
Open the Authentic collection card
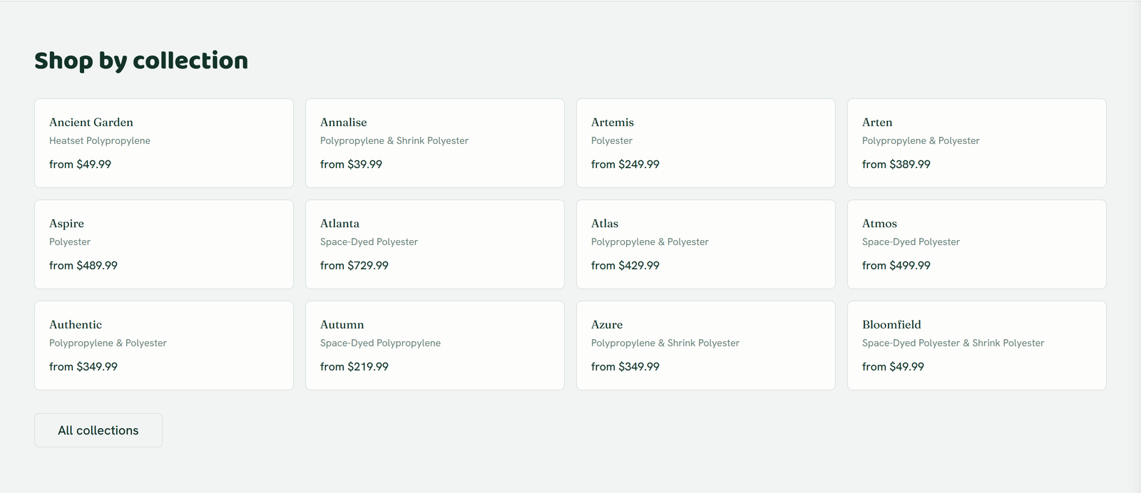[x=164, y=346]
